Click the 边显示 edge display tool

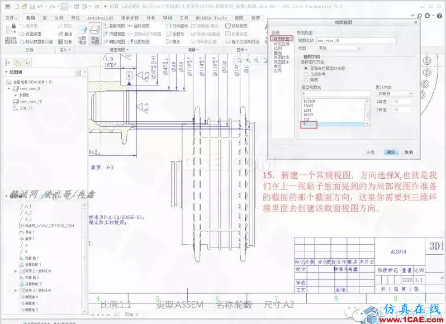175,34
